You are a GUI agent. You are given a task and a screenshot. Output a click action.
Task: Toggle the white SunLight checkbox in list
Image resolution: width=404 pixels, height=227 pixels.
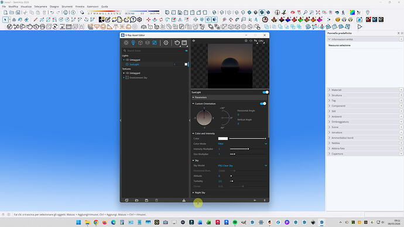186,64
